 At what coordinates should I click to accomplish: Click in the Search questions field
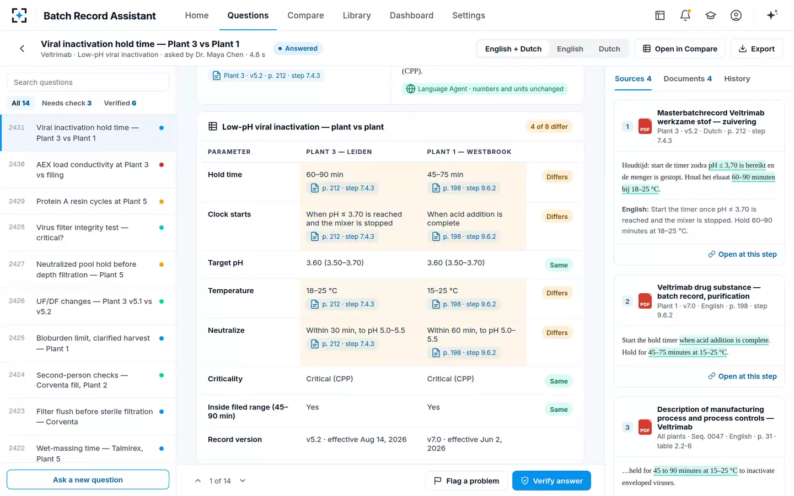tap(88, 82)
